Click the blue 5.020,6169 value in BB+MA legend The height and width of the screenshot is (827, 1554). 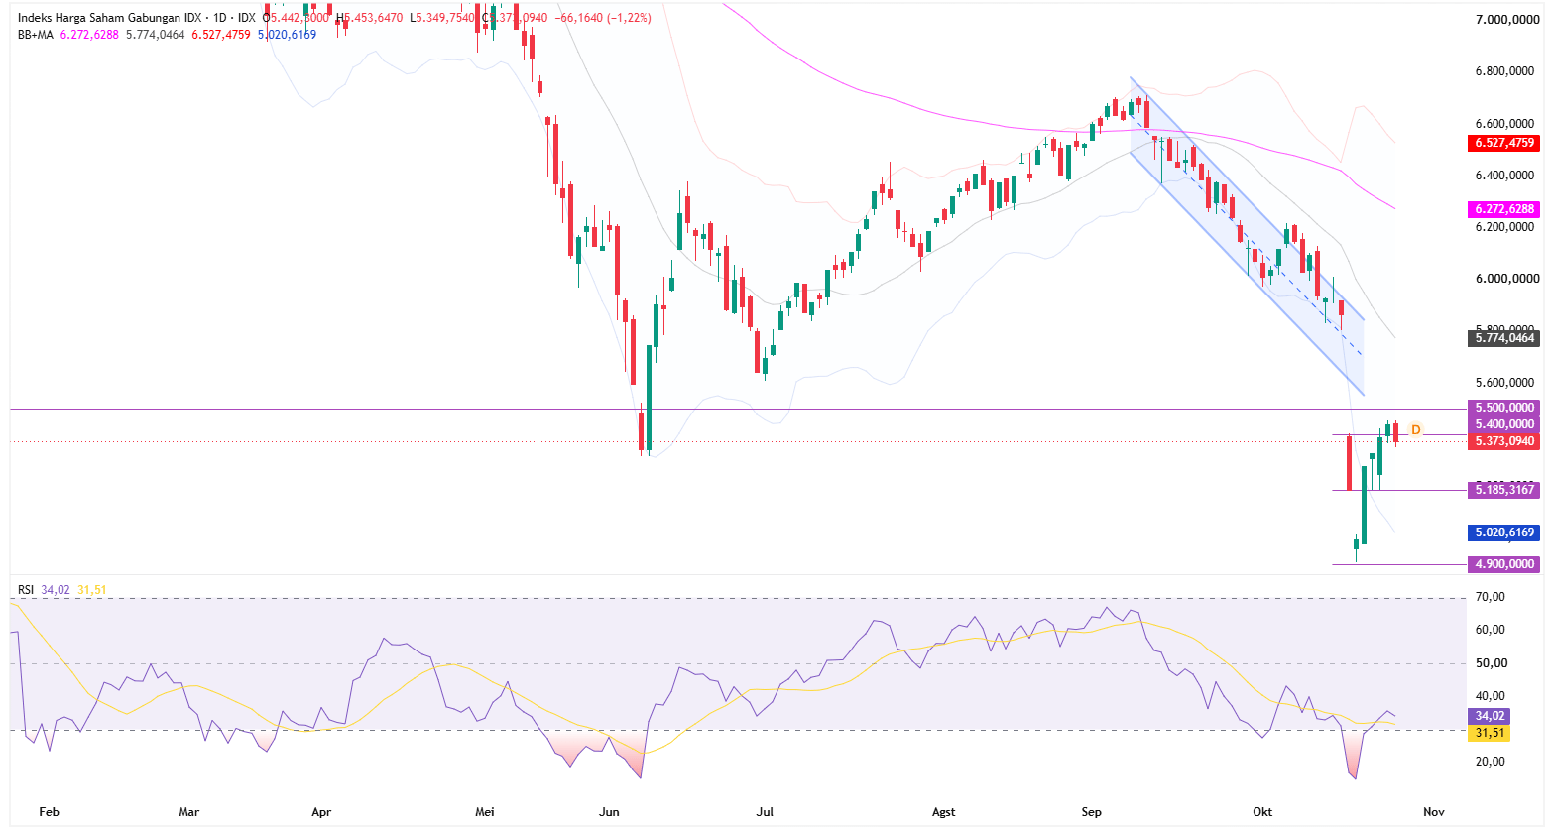point(287,35)
